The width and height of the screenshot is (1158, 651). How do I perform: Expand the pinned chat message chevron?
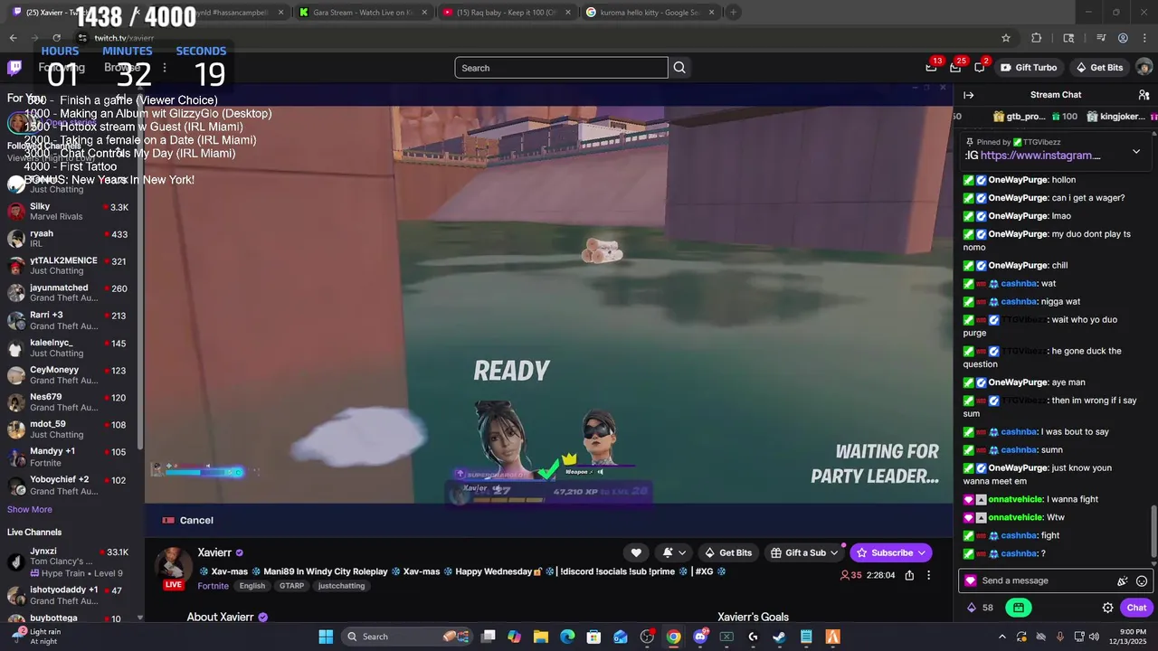click(1136, 152)
